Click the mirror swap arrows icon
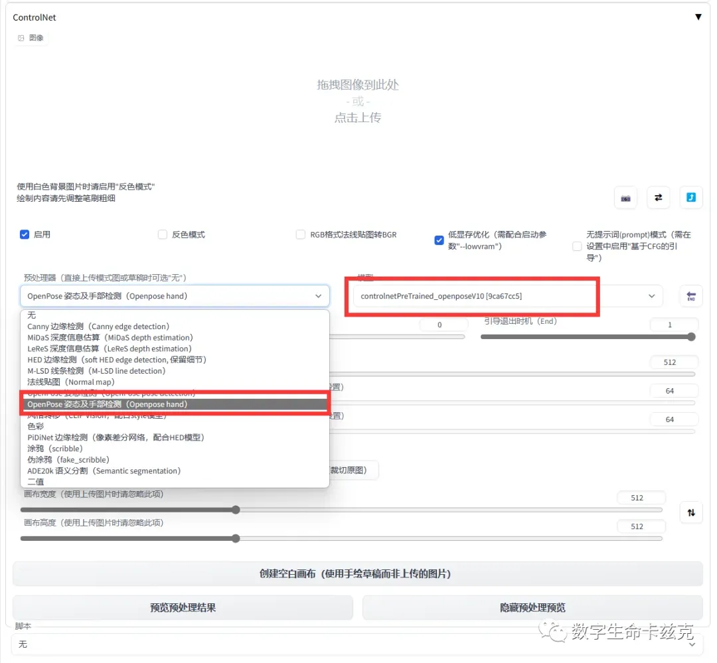717x663 pixels. (x=658, y=198)
